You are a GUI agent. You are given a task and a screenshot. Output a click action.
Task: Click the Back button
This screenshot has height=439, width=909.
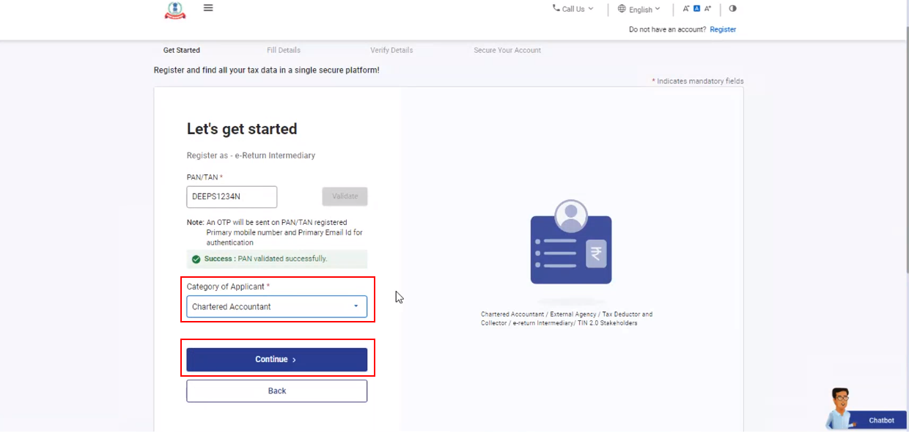point(276,391)
